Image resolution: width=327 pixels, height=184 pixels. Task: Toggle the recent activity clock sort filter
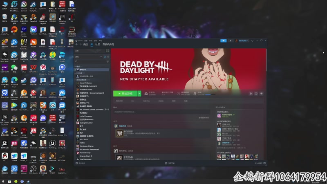[105, 57]
